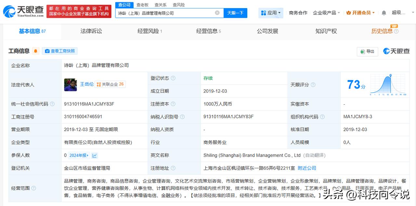Screen dimensions: 416x206
Task: Click the 天眼一下 search button
Action: click(x=235, y=13)
